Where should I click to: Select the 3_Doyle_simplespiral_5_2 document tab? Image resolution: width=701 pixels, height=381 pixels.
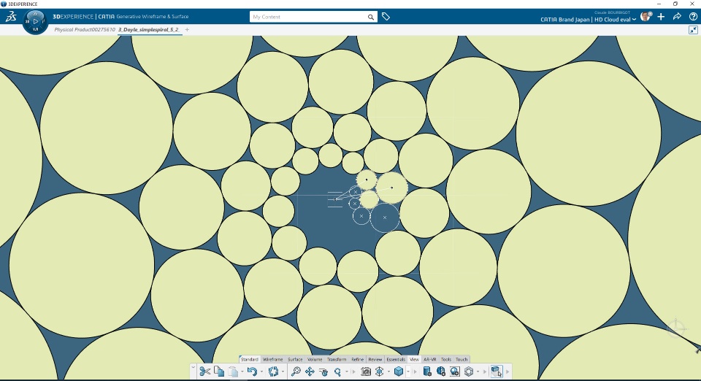pyautogui.click(x=148, y=29)
